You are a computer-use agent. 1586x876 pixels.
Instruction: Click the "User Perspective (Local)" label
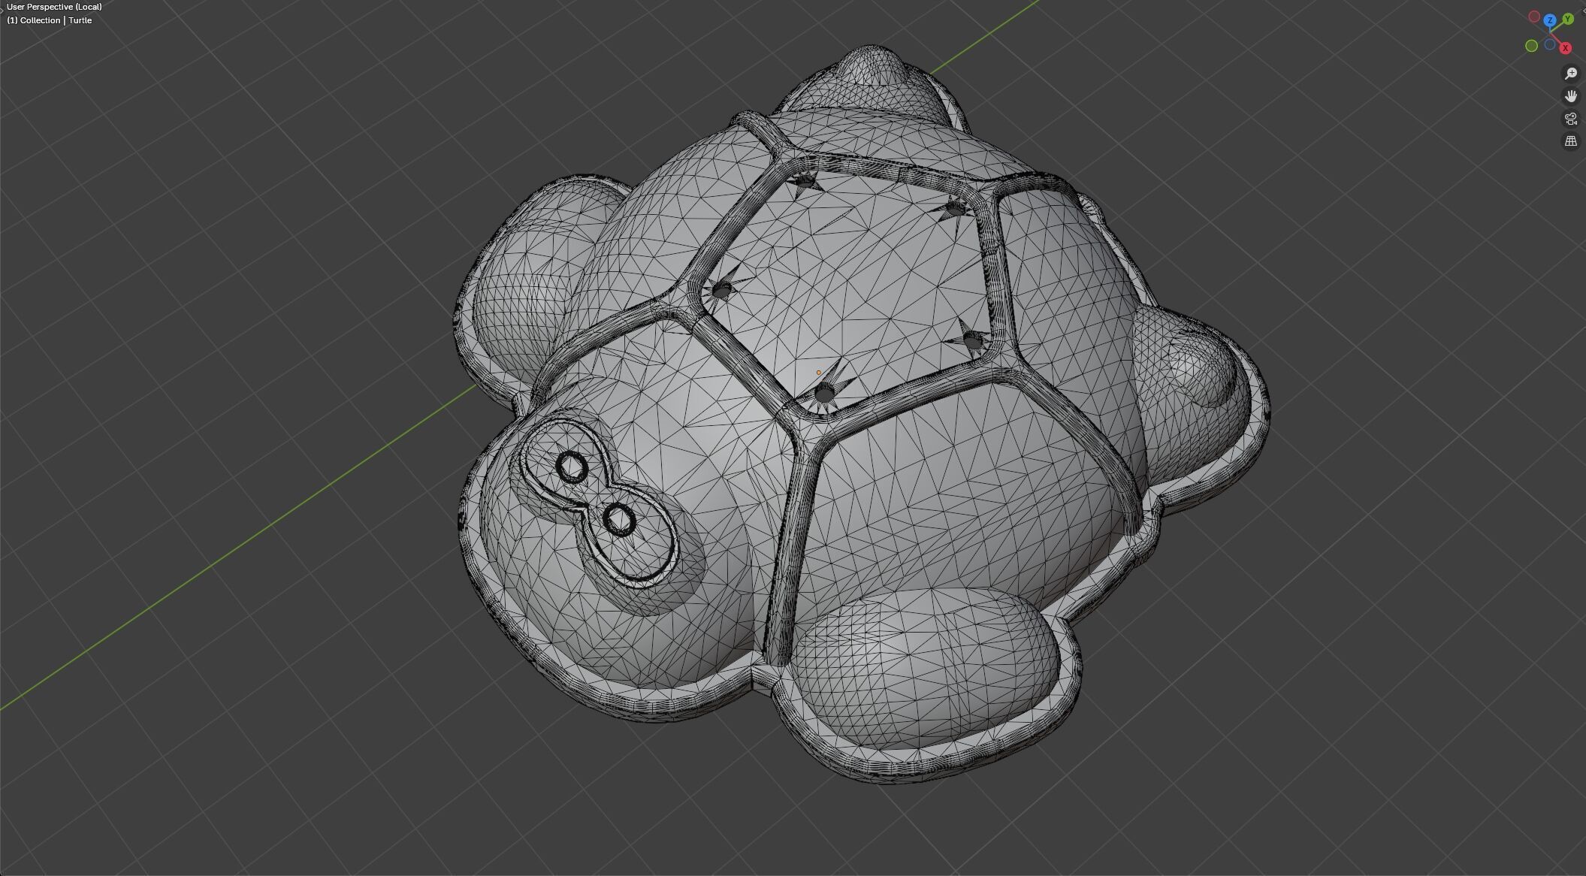[x=54, y=7]
